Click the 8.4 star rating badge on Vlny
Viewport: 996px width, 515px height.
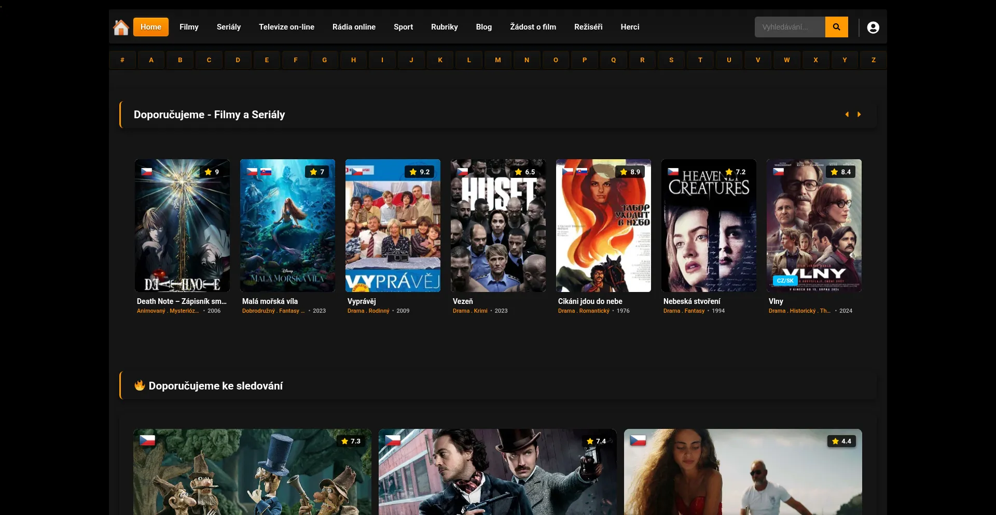coord(841,172)
